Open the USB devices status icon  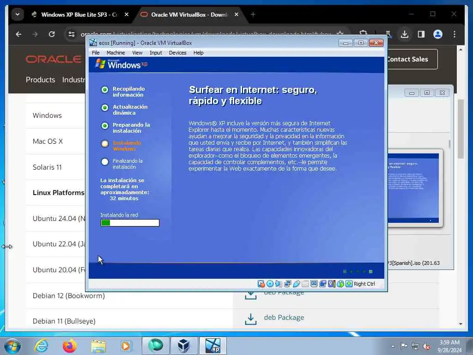point(296,284)
